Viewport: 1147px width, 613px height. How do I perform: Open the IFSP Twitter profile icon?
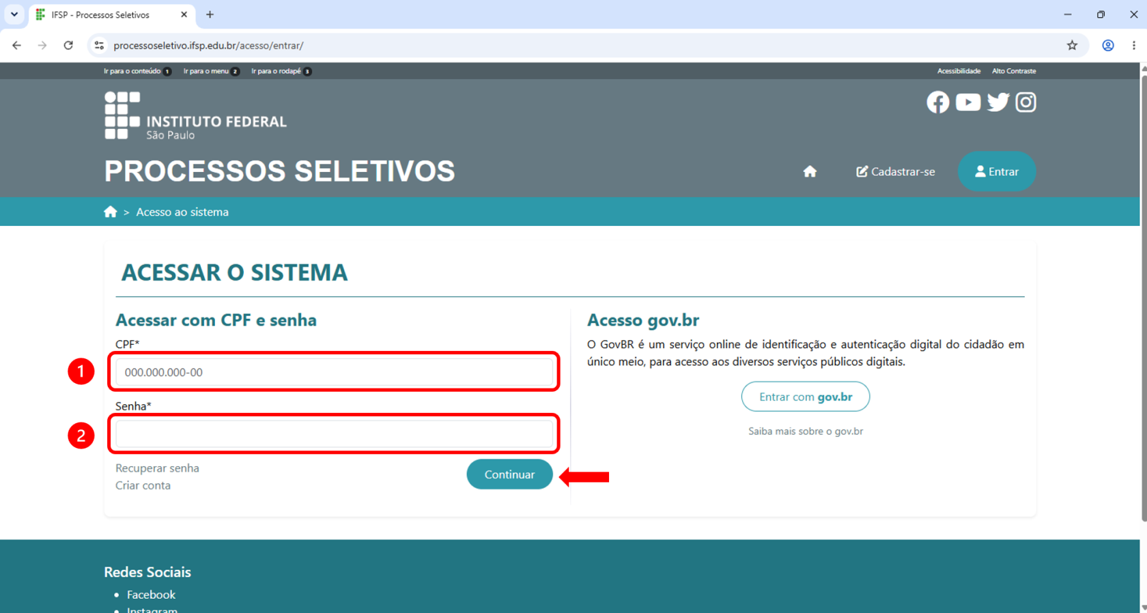pyautogui.click(x=997, y=102)
